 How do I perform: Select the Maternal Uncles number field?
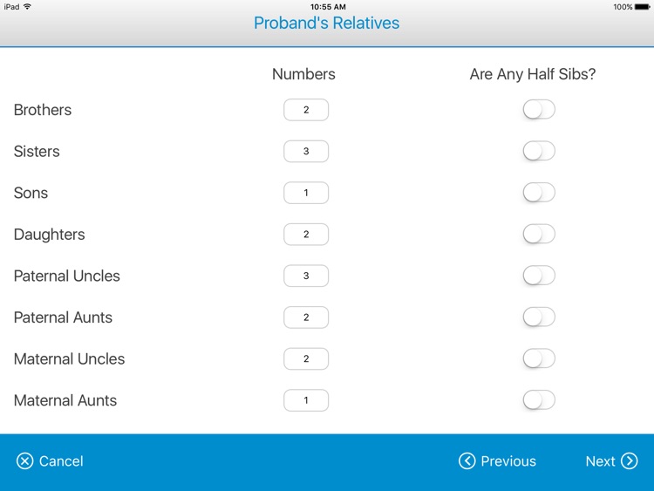(306, 358)
